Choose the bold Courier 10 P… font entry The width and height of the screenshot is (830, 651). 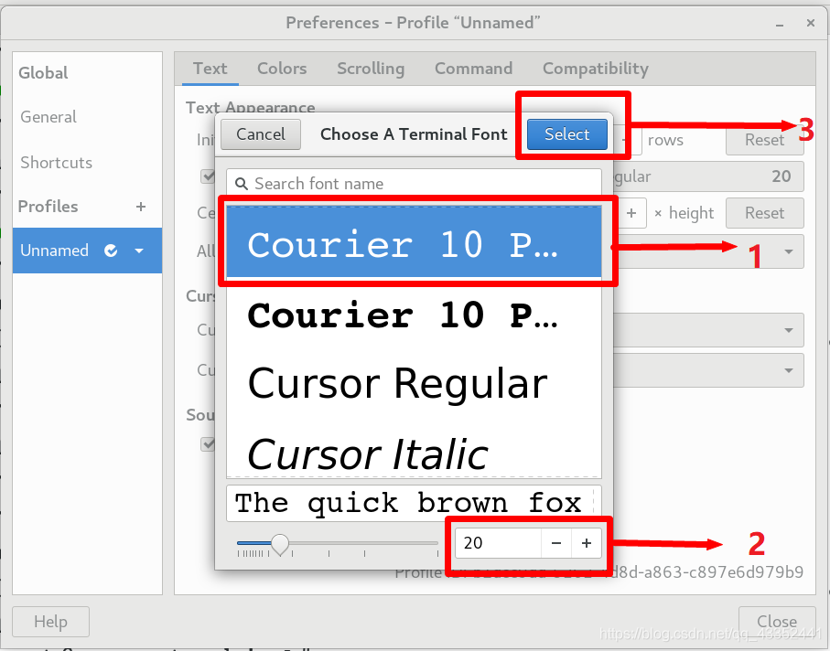click(414, 315)
